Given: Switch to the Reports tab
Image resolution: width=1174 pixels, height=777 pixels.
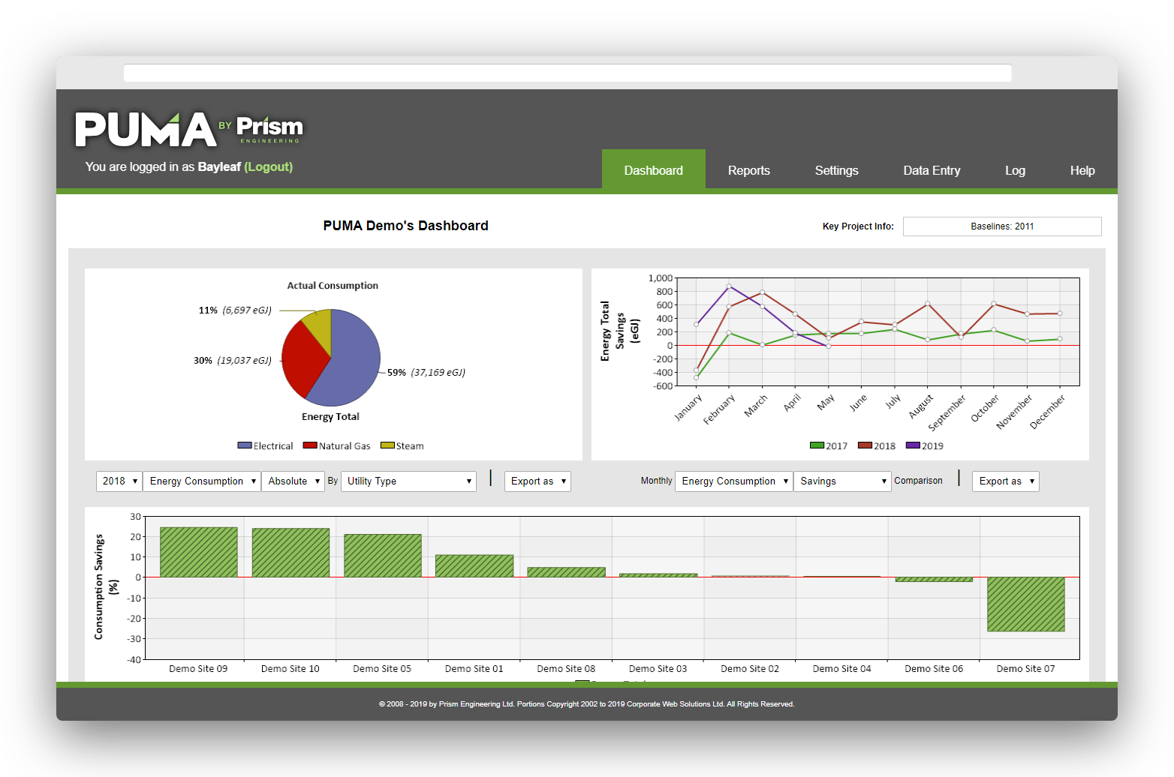Looking at the screenshot, I should click(748, 170).
